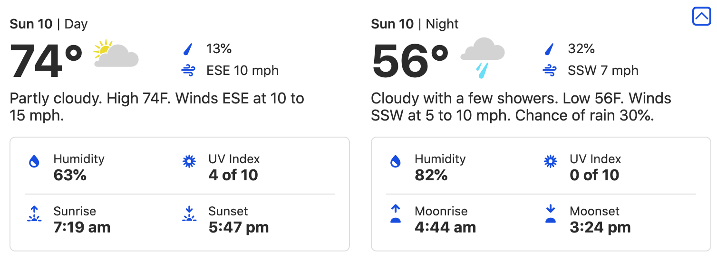Click the day precipitation raindrop icon

pos(189,49)
